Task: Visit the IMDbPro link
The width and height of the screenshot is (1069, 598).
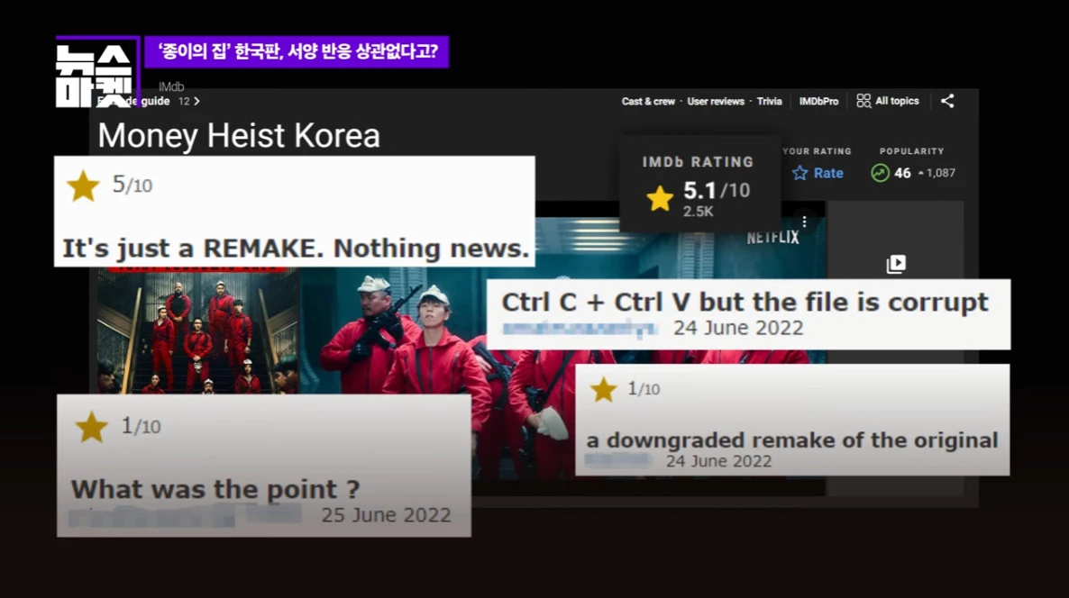Action: [818, 101]
